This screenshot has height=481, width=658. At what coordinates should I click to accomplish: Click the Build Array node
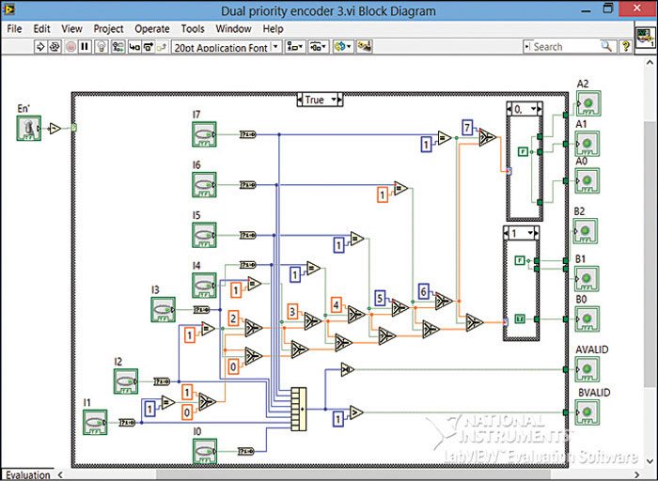(x=299, y=405)
